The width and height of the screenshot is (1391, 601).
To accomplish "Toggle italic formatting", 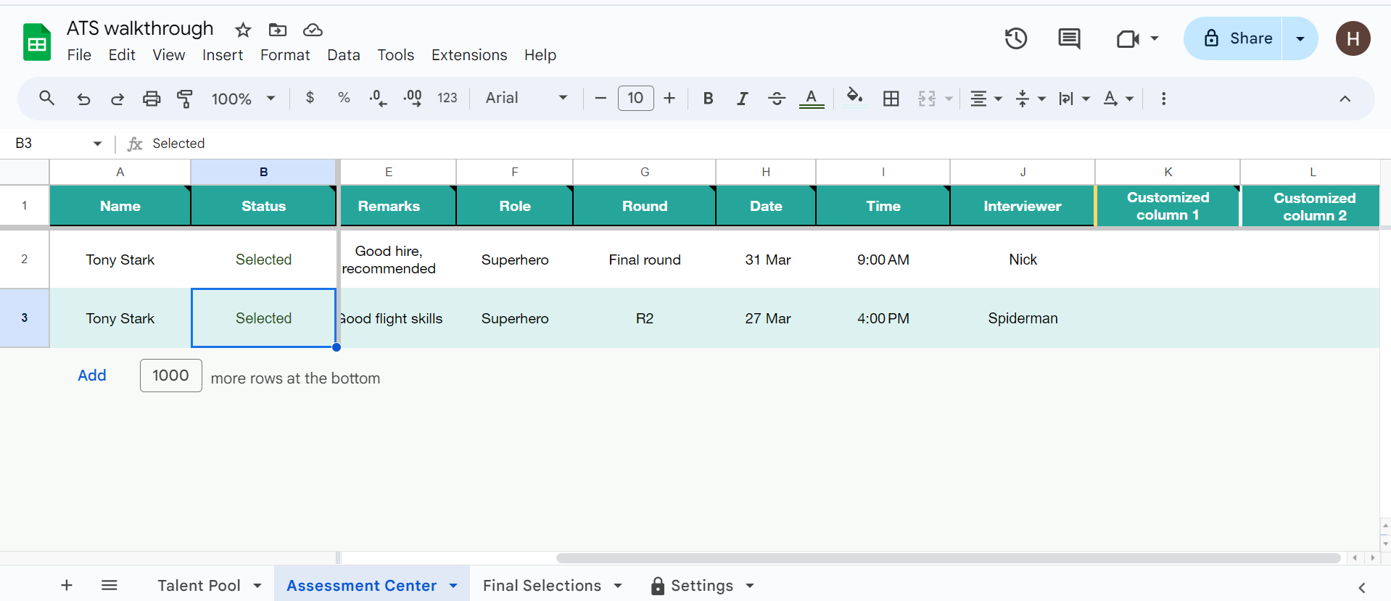I will point(742,99).
